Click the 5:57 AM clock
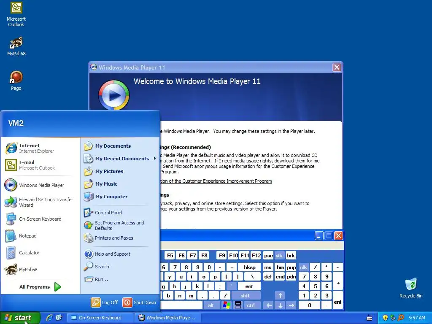 (x=416, y=318)
